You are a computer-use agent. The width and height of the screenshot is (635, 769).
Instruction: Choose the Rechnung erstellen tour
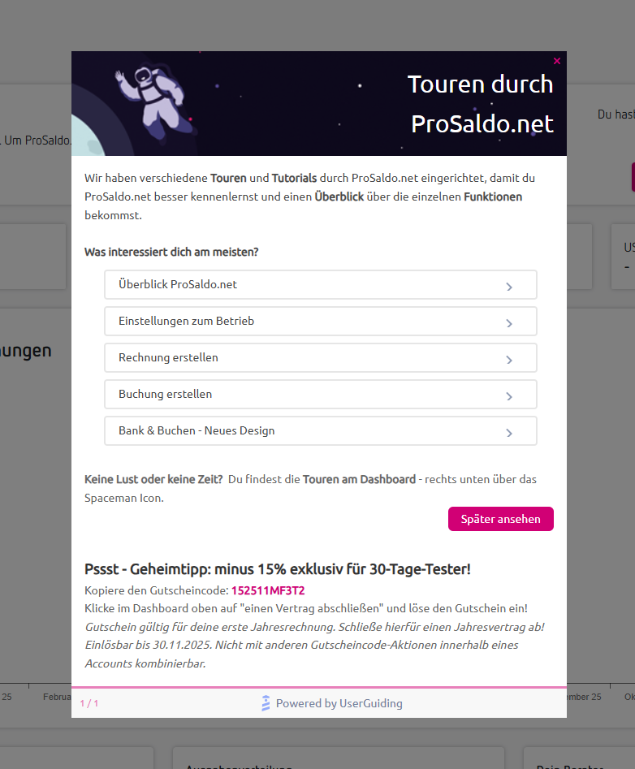[321, 357]
